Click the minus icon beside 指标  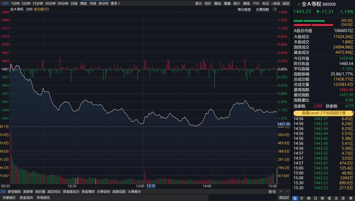288,191
